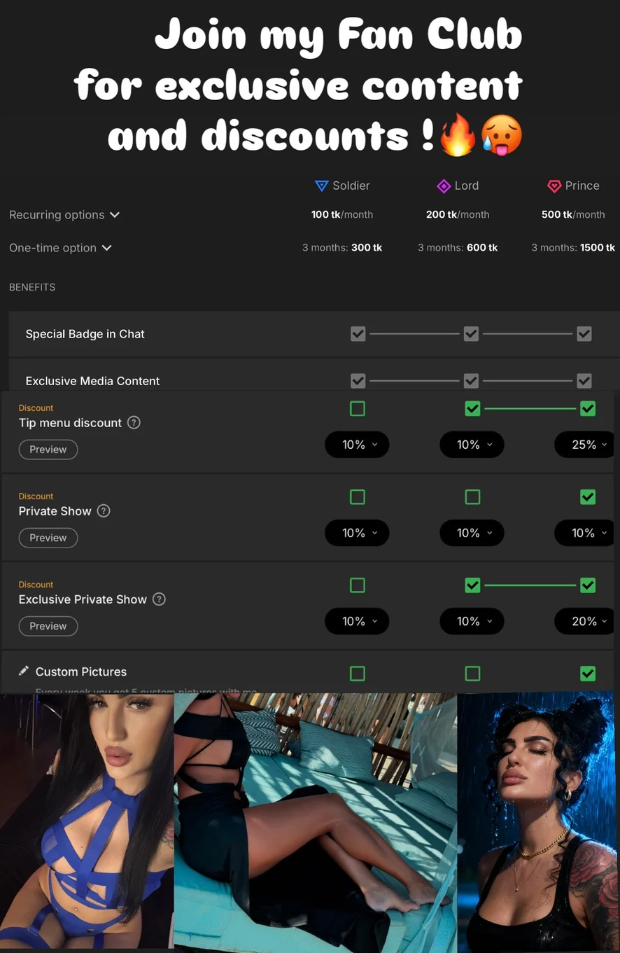Uncheck Custom Pictures for Prince tier
The height and width of the screenshot is (953, 620).
pyautogui.click(x=588, y=673)
